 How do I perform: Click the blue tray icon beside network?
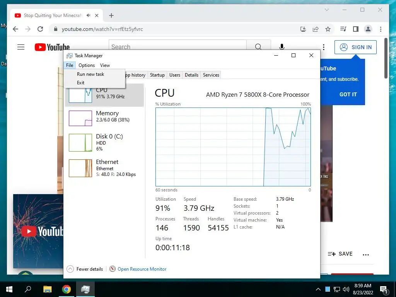pyautogui.click(x=328, y=289)
